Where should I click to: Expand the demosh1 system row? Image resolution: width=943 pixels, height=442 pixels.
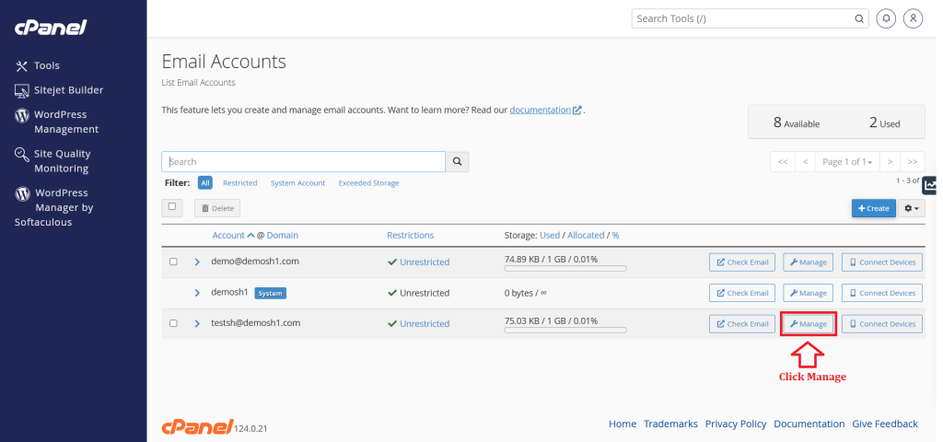[x=197, y=293]
